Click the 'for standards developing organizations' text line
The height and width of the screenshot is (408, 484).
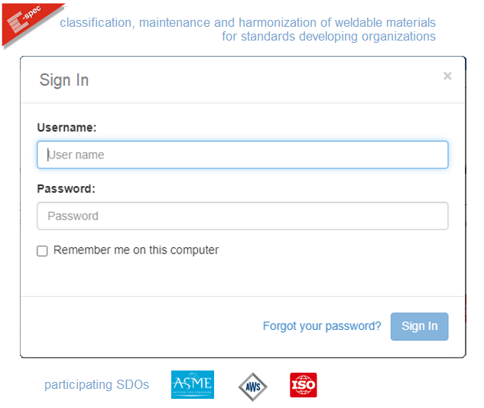329,37
